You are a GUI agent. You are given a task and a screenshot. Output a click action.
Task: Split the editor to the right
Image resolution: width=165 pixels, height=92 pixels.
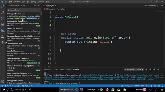pyautogui.click(x=158, y=6)
